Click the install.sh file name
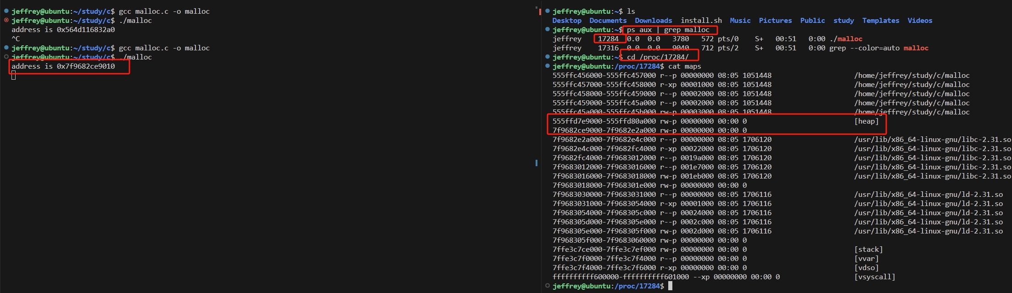The height and width of the screenshot is (293, 1012). [701, 21]
